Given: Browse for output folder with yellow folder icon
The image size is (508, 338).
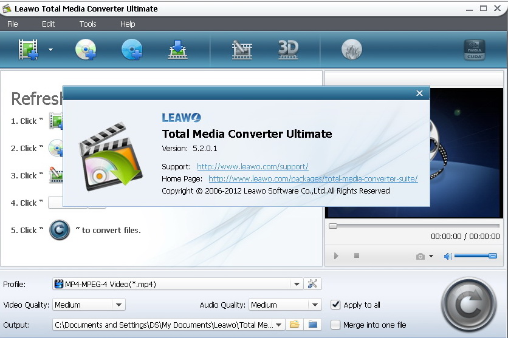Looking at the screenshot, I should [295, 325].
